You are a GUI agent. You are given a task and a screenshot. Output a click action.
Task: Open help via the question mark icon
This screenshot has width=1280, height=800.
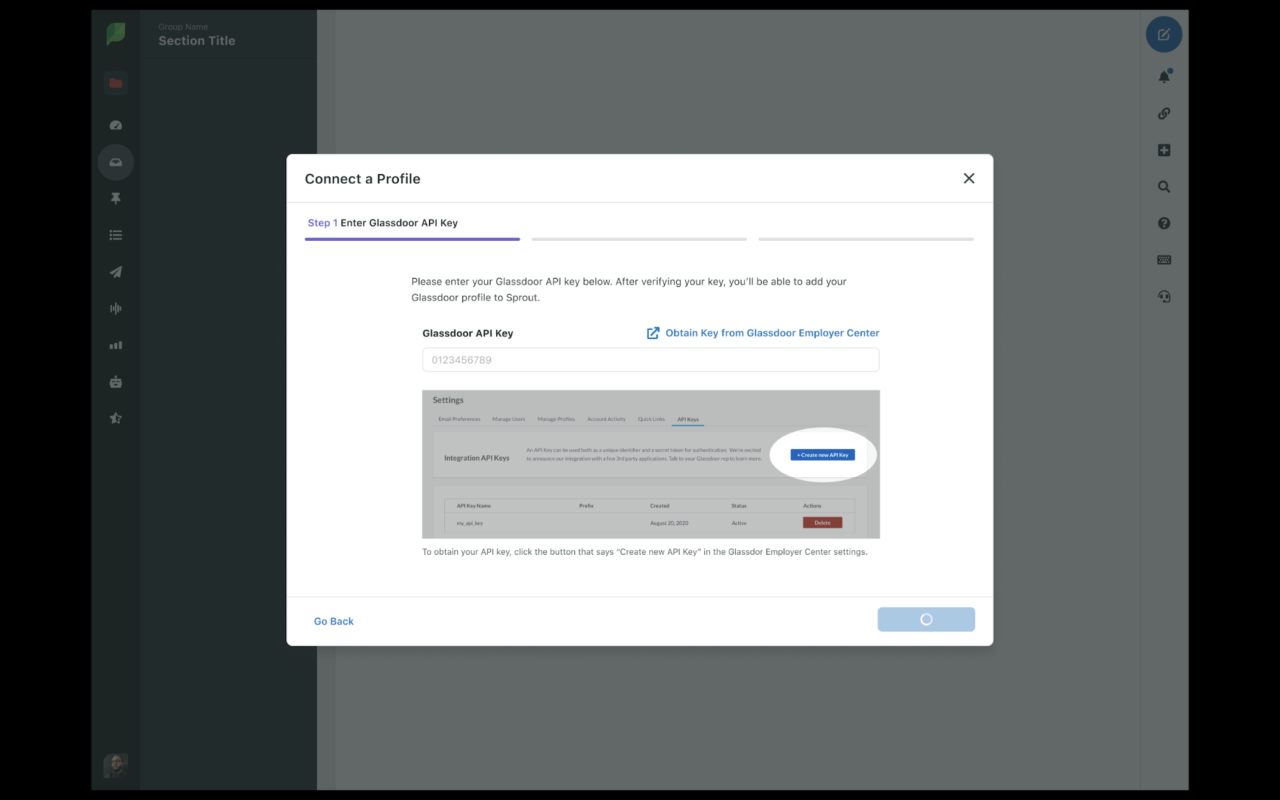[x=1163, y=223]
